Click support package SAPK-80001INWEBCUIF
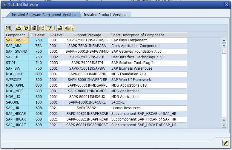232x150 pixels. click(87, 80)
